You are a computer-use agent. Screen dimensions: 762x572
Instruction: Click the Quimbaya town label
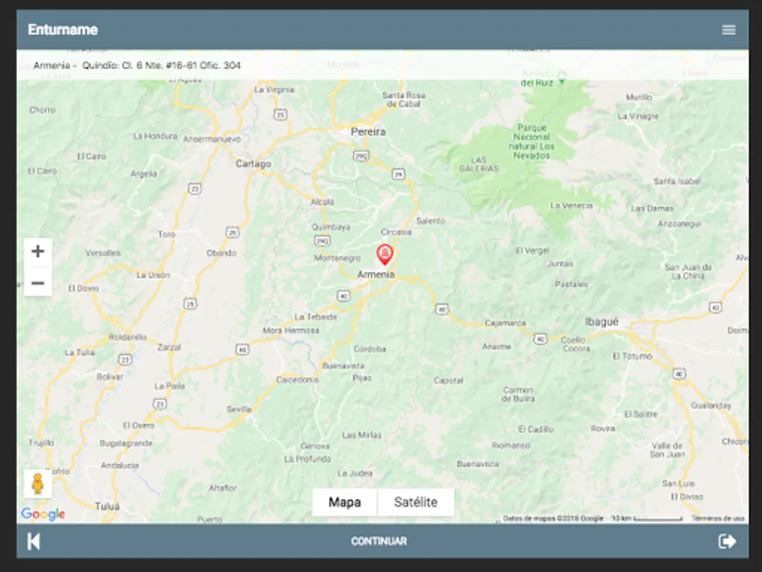(x=330, y=227)
